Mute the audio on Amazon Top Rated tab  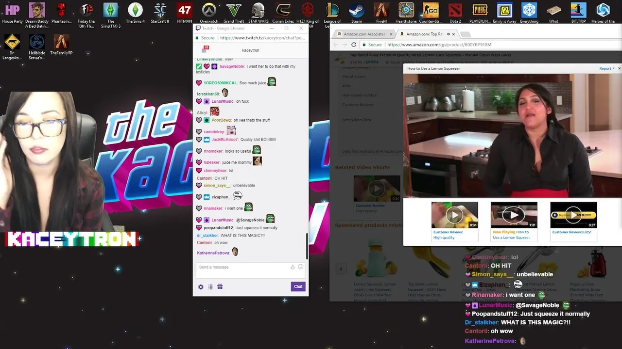[x=448, y=34]
